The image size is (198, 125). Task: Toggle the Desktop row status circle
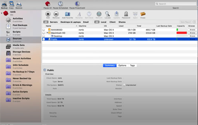click(x=44, y=36)
